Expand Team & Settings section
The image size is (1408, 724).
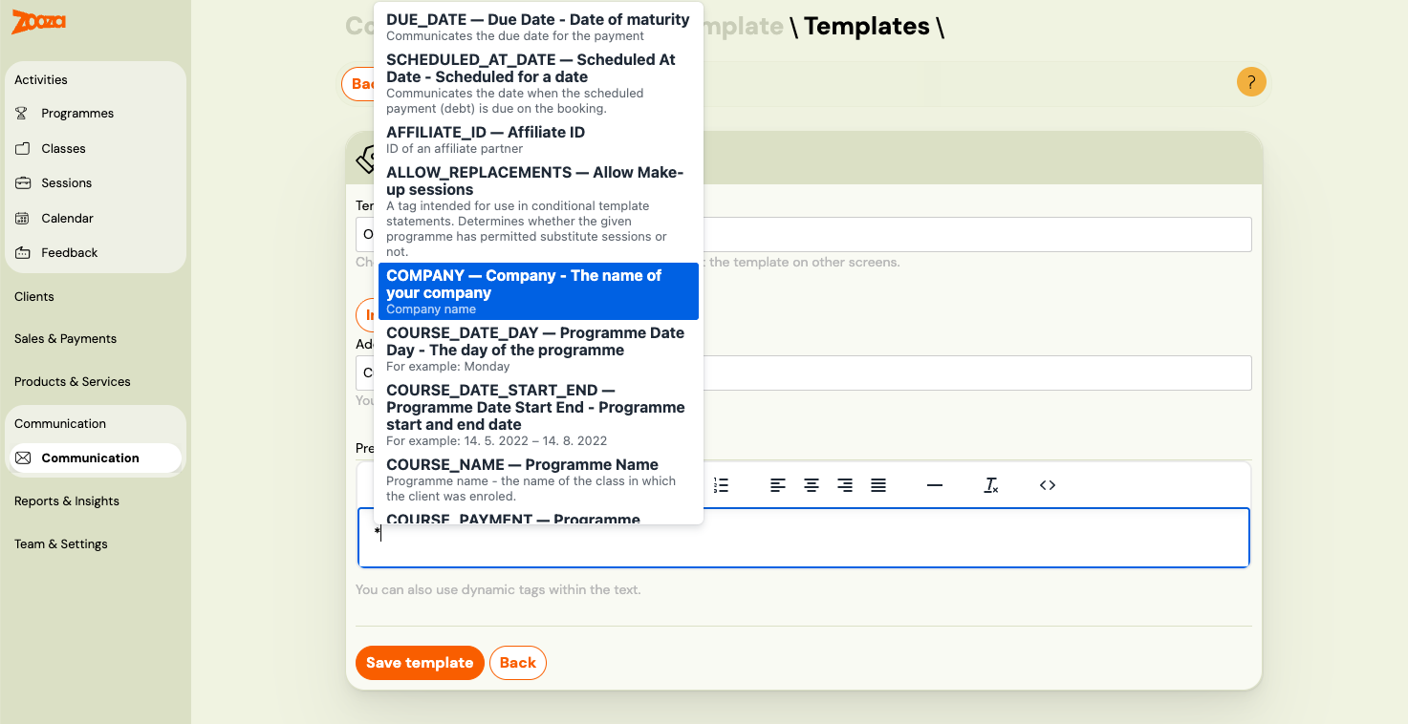61,543
